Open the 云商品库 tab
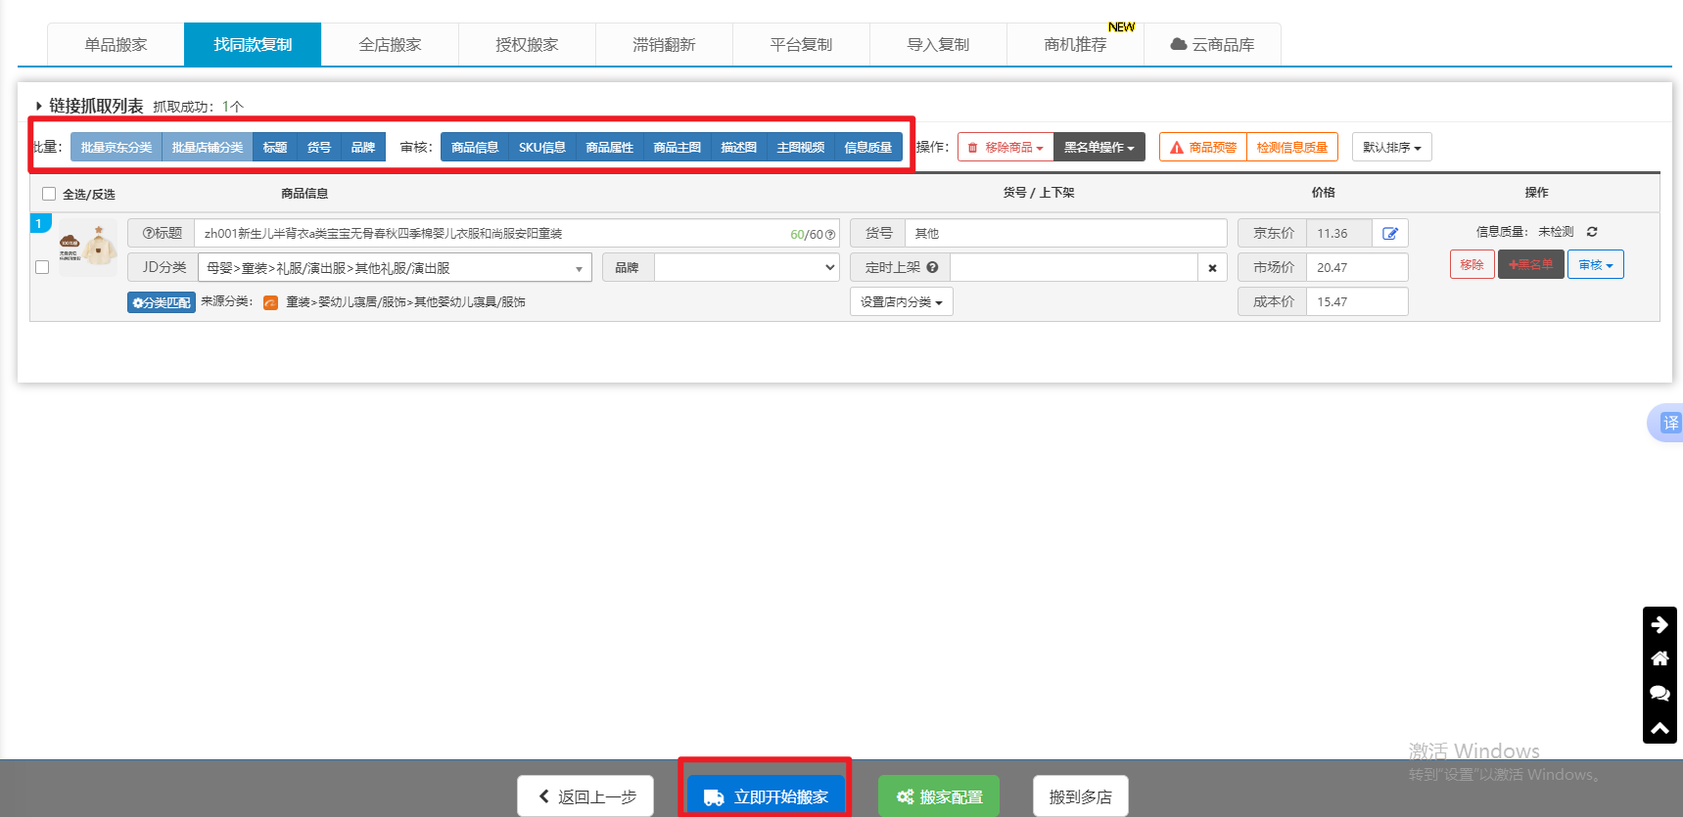The image size is (1683, 817). pos(1212,45)
